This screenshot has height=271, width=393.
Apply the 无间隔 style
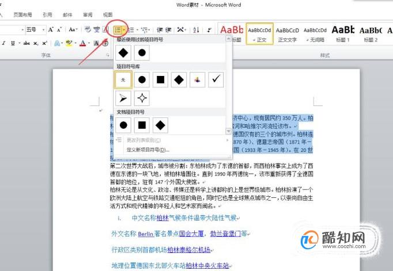[315, 34]
